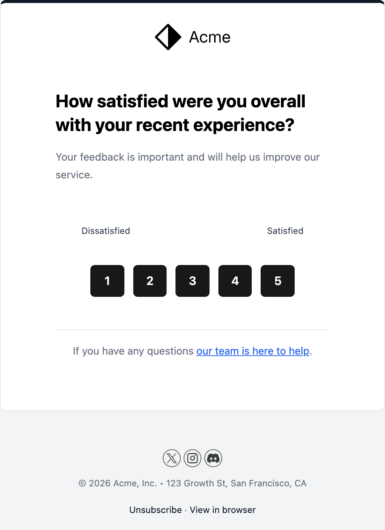This screenshot has width=385, height=530.
Task: Select rating 1 on the satisfaction scale
Action: click(x=107, y=281)
